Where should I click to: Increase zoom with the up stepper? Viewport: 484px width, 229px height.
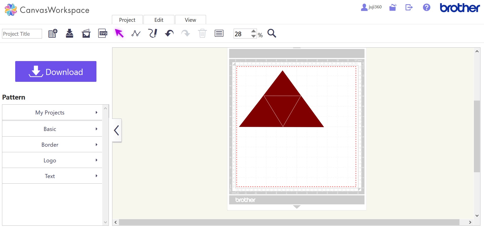point(253,31)
